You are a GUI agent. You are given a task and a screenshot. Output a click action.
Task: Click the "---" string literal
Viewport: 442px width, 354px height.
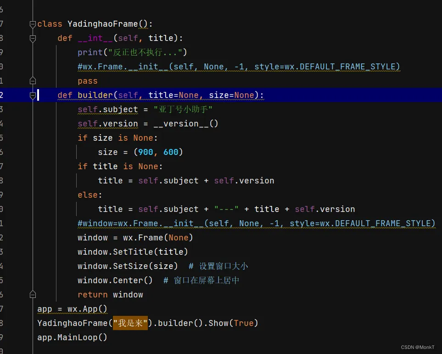(x=226, y=209)
